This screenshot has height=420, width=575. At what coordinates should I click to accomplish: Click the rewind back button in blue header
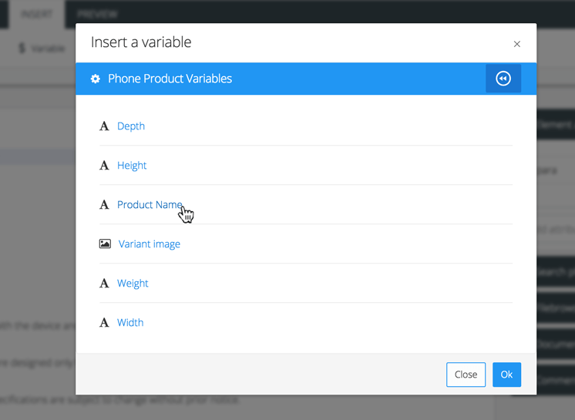503,79
